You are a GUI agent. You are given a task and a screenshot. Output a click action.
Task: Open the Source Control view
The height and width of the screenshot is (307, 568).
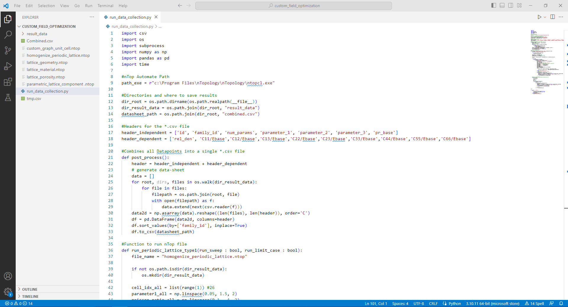[8, 50]
